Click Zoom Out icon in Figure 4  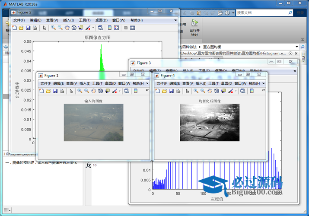[x=203, y=91]
